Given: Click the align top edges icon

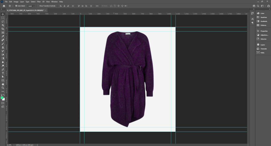Looking at the screenshot, I should [79, 6].
